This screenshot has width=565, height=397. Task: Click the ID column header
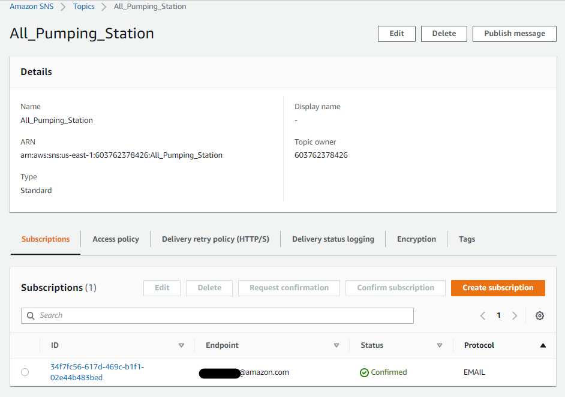[x=55, y=345]
